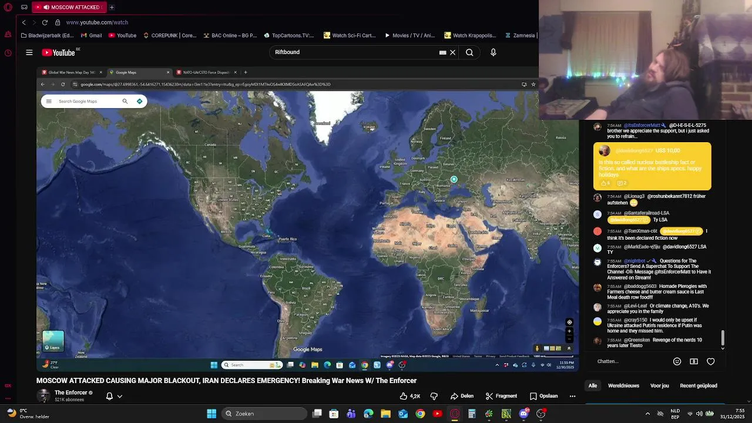
Task: Open Discord from the taskbar
Action: click(x=523, y=414)
